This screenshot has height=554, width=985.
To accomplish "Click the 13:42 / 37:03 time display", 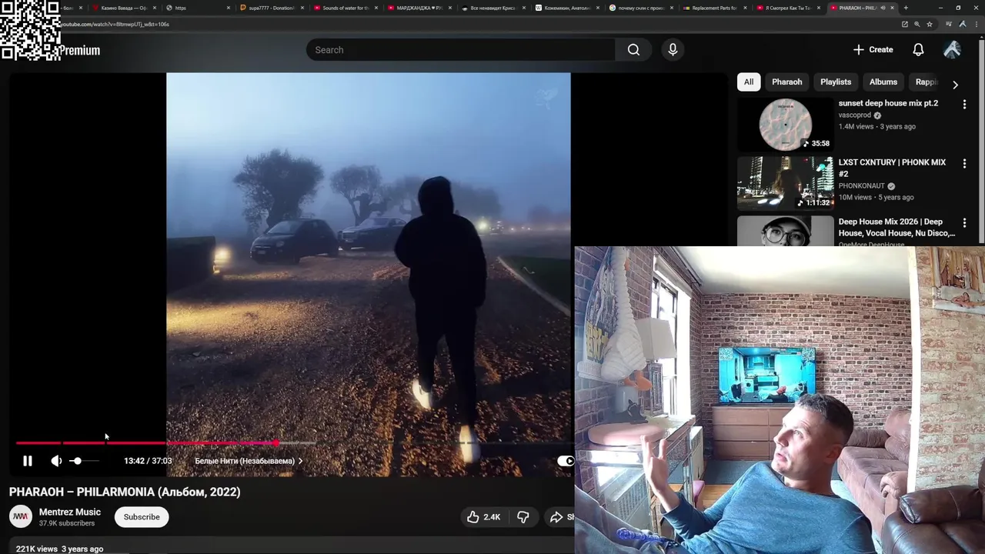I will pyautogui.click(x=148, y=461).
